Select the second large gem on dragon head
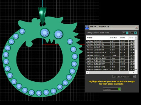Viewport: 141px width, 105px height. pyautogui.click(x=58, y=34)
